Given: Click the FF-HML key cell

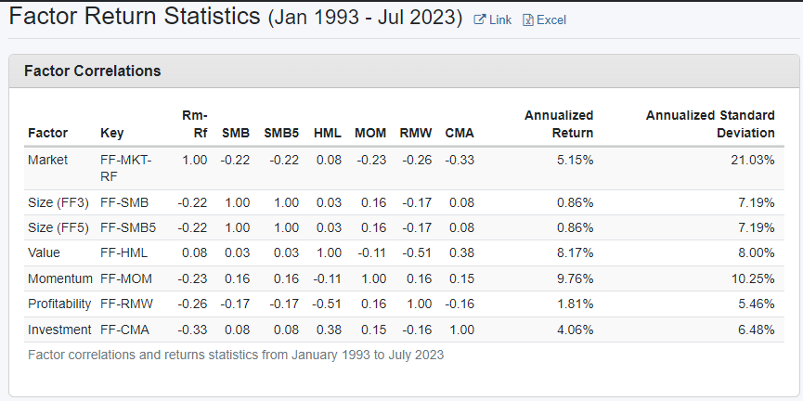Looking at the screenshot, I should click(x=124, y=253).
